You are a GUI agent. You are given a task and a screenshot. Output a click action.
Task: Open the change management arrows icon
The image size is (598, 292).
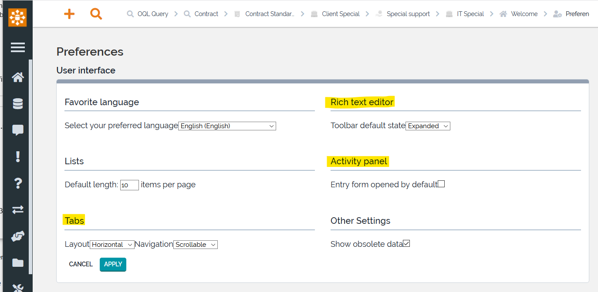coord(17,209)
